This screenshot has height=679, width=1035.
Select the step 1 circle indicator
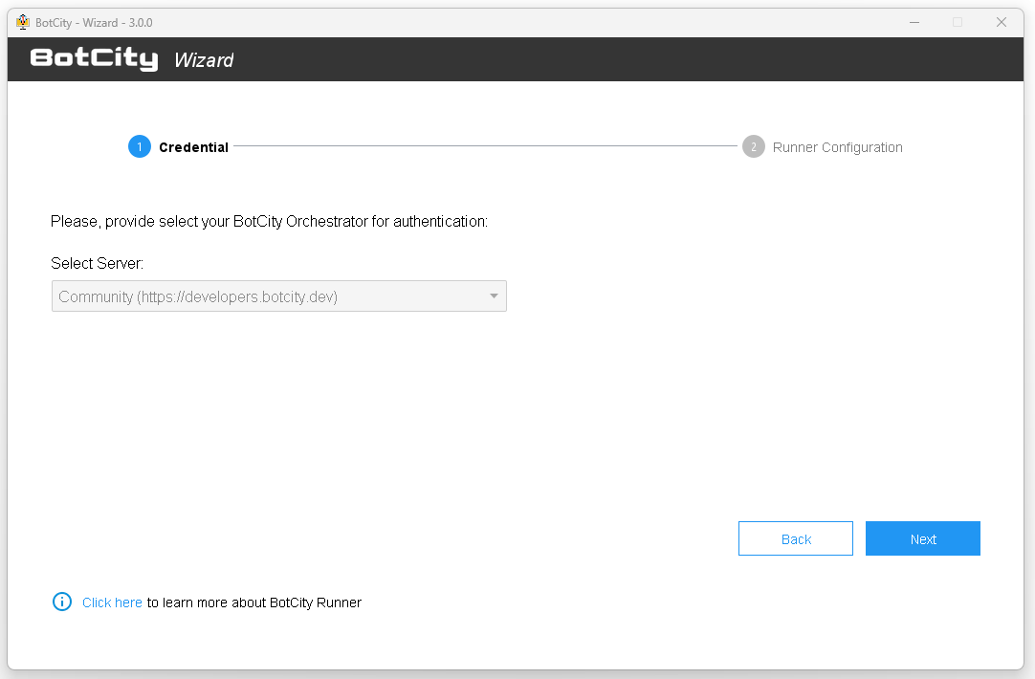coord(140,147)
